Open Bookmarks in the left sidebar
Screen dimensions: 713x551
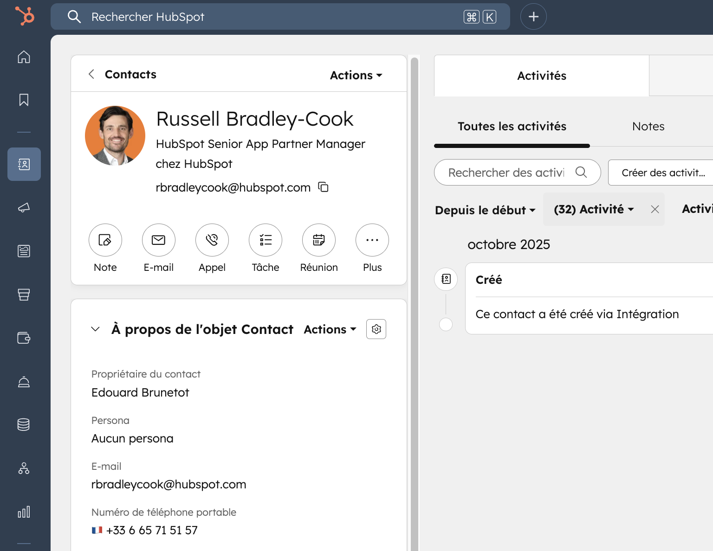24,100
